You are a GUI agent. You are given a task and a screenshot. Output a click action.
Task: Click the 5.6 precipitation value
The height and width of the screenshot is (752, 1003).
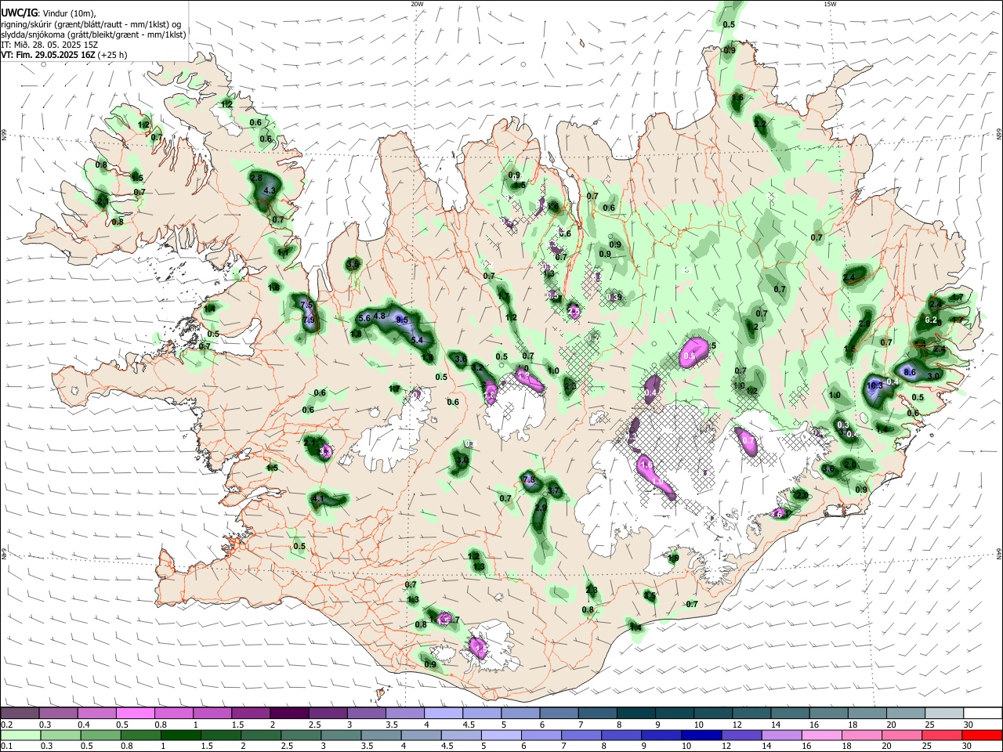tap(364, 318)
